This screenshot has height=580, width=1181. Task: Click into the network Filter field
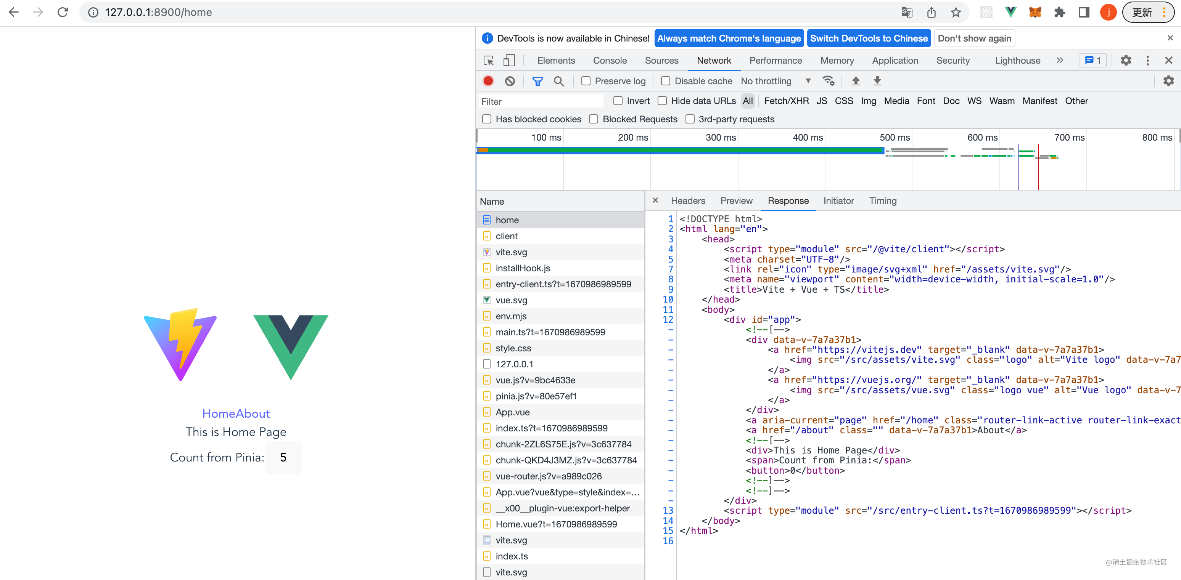pos(541,101)
